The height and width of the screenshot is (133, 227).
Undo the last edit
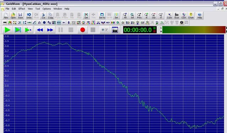(29, 16)
